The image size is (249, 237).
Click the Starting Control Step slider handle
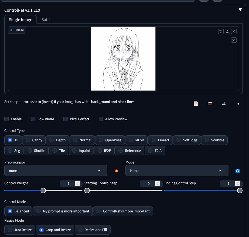coord(87,191)
